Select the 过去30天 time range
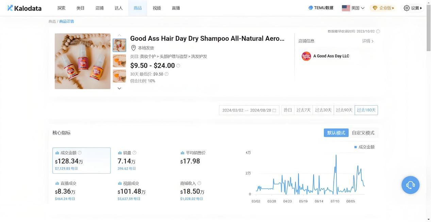 point(323,110)
